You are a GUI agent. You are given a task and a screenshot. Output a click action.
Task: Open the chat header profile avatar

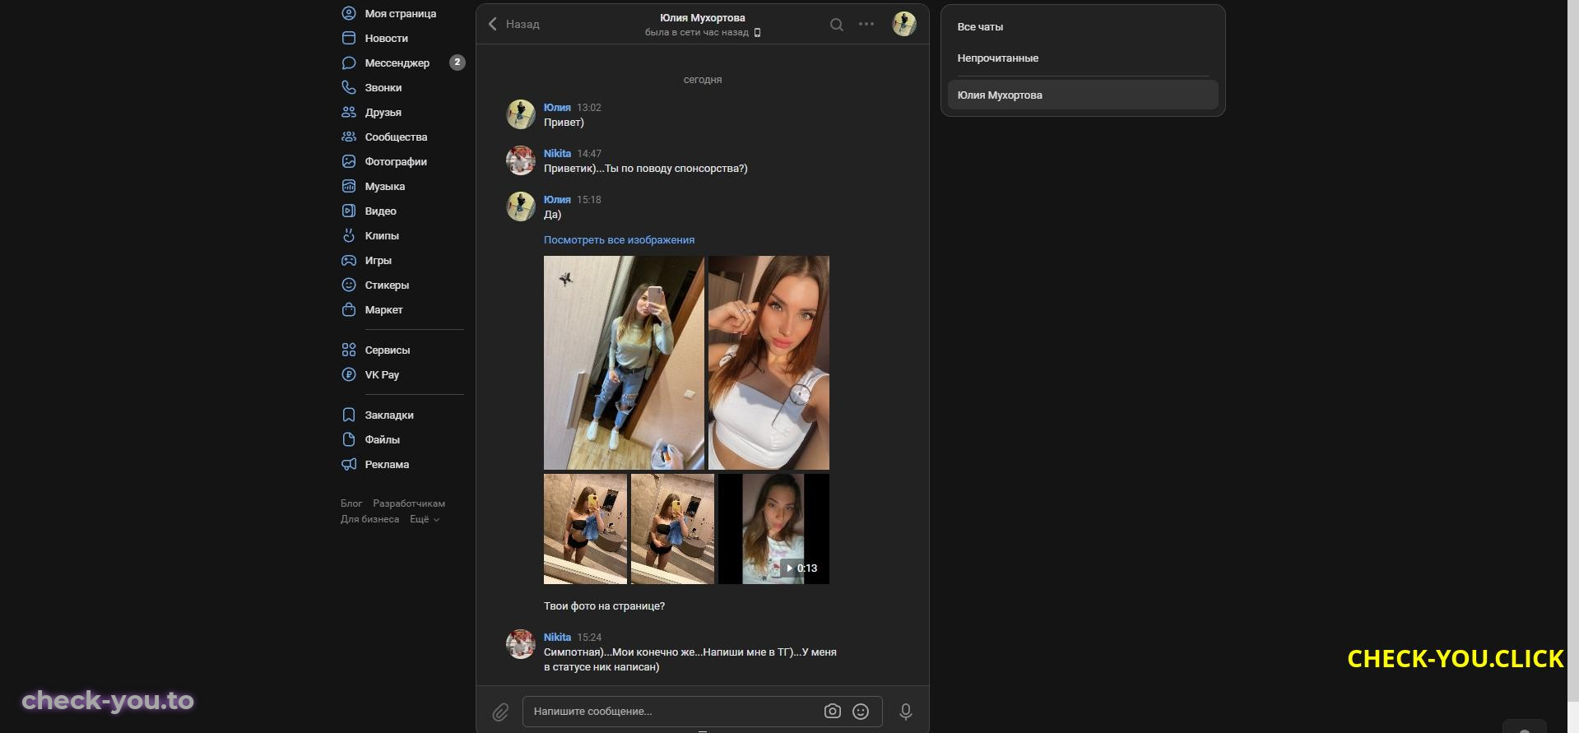coord(904,24)
